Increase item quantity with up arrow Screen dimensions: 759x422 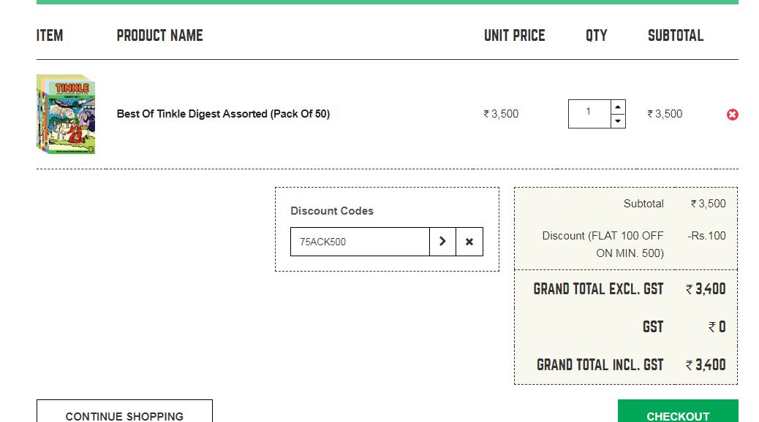pos(618,107)
